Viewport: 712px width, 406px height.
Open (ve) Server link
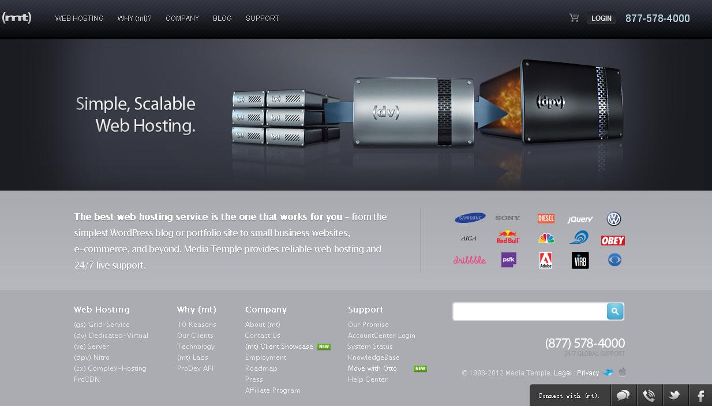[x=91, y=347]
